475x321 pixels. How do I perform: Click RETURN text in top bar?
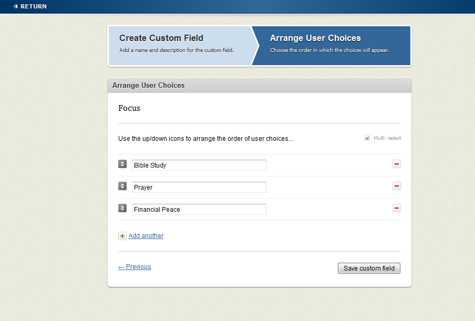(x=34, y=6)
